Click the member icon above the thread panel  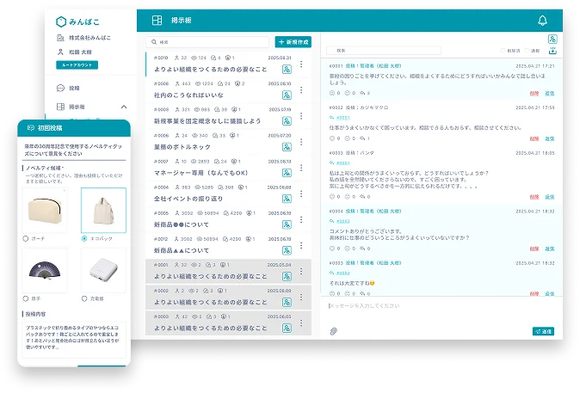coord(552,40)
